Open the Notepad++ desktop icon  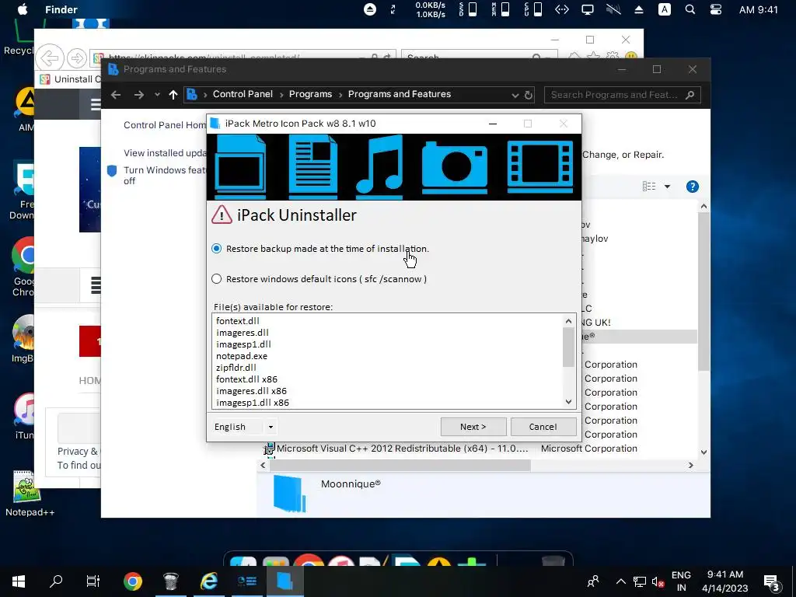coord(29,494)
